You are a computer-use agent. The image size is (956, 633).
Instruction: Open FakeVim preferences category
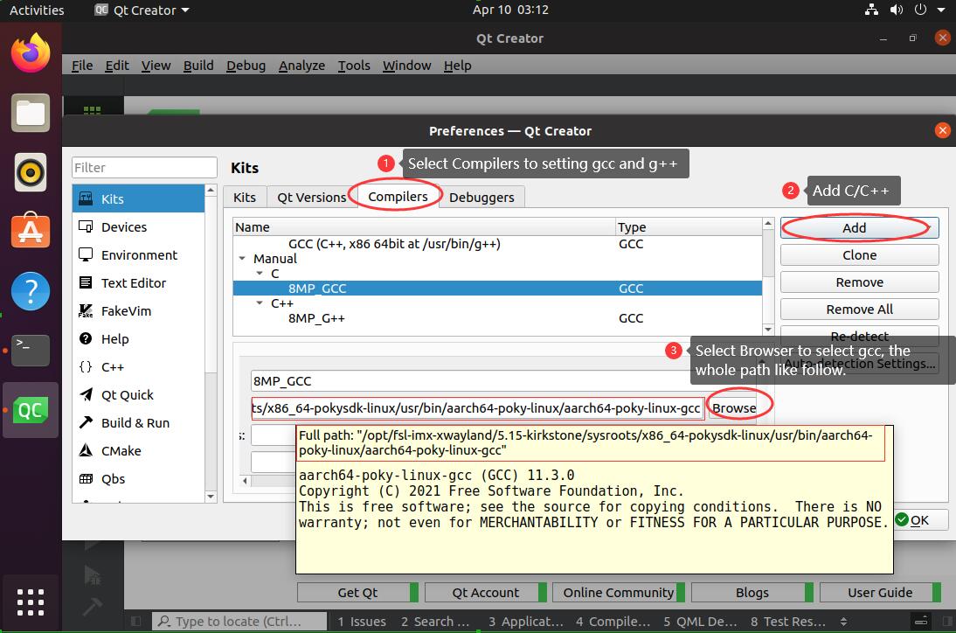[138, 311]
